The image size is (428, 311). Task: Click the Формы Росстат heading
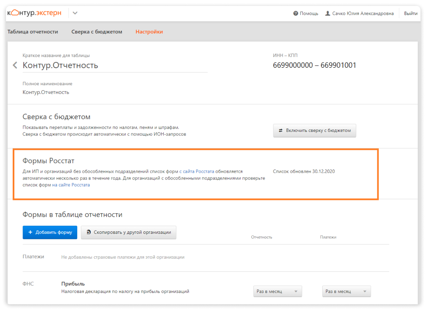click(48, 161)
